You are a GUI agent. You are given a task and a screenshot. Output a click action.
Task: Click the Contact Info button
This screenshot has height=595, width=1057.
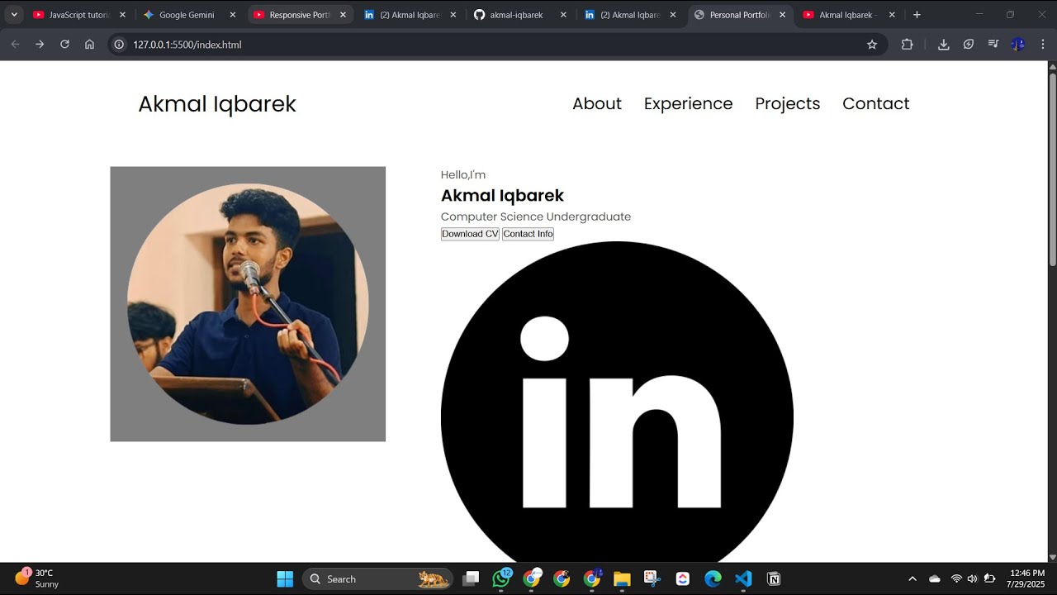click(x=528, y=234)
